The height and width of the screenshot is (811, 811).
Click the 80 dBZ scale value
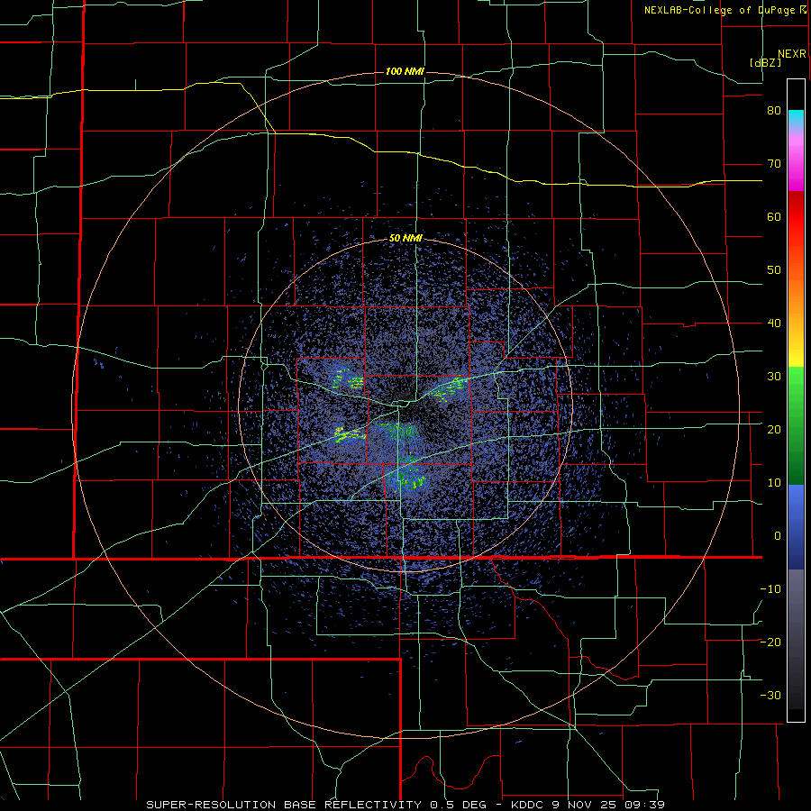(x=774, y=111)
